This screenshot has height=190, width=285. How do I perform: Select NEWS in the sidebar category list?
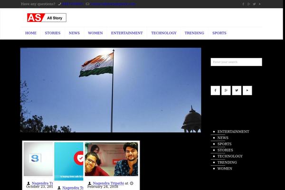[223, 138]
